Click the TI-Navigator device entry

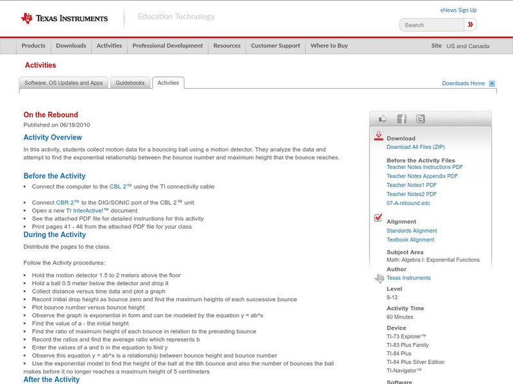pyautogui.click(x=404, y=371)
